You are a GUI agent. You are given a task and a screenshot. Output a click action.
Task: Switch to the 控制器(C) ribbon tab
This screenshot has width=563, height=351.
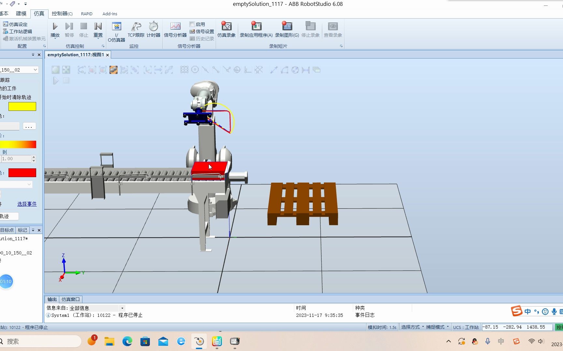[62, 14]
